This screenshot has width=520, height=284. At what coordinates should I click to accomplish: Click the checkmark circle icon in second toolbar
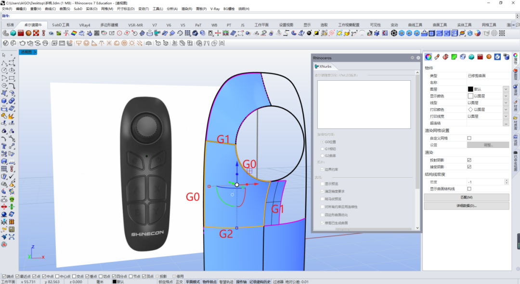point(6,43)
